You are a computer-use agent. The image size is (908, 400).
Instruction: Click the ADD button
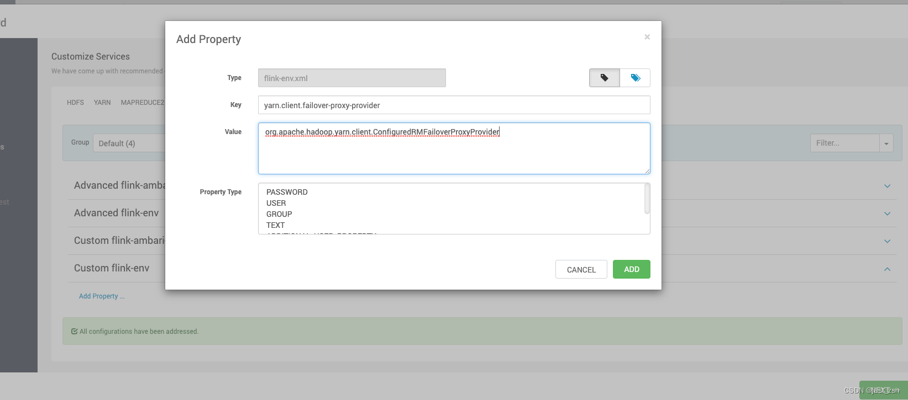click(632, 269)
